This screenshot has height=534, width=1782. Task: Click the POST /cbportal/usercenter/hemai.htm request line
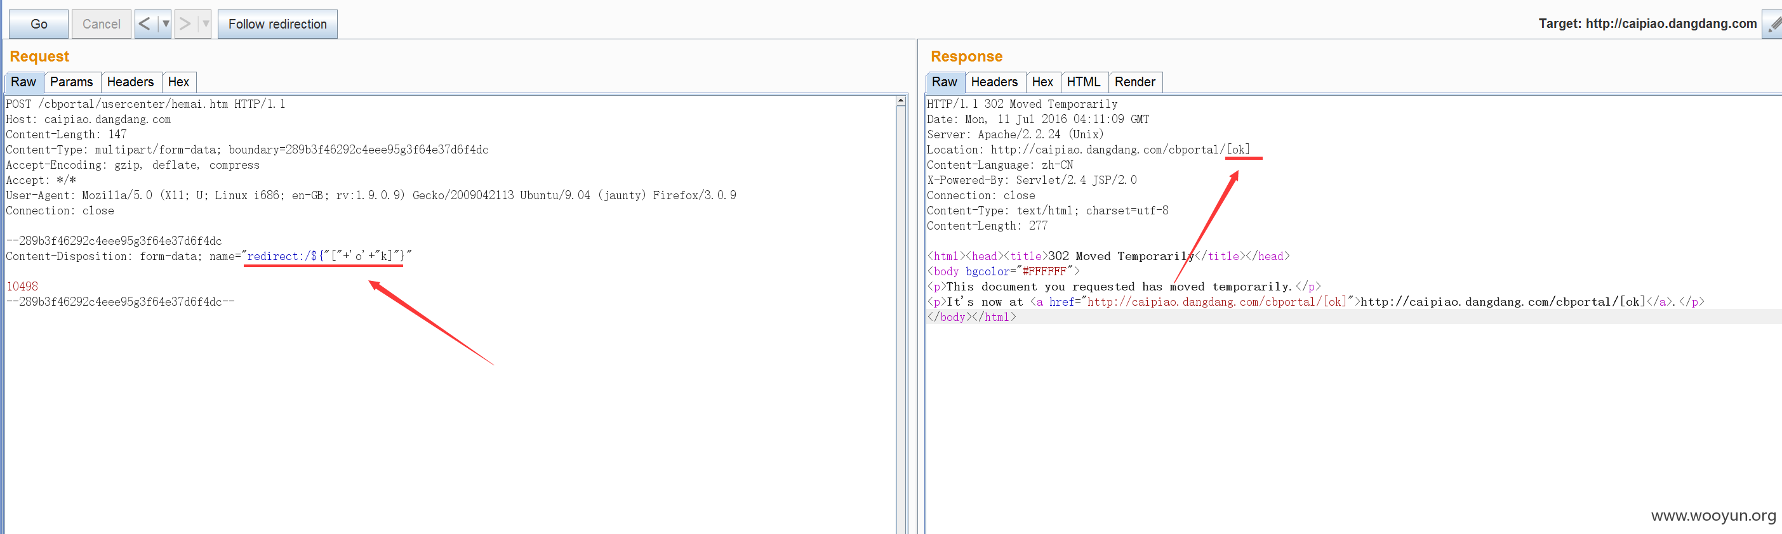pos(145,103)
